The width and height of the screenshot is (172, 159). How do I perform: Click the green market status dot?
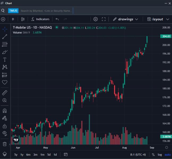coord(57,27)
